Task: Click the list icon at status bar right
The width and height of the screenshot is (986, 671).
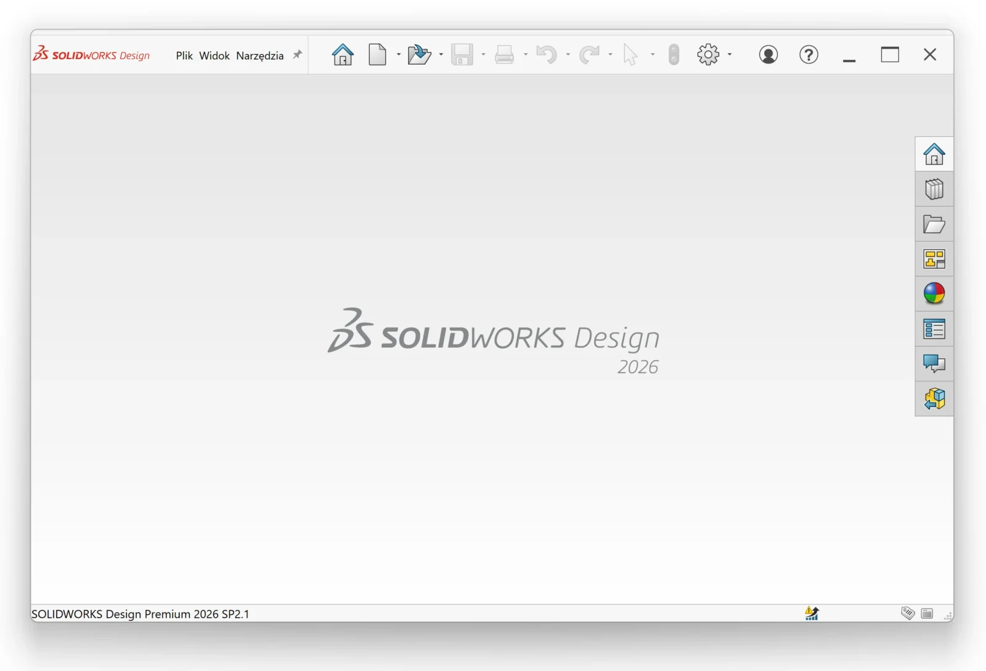Action: [x=927, y=614]
